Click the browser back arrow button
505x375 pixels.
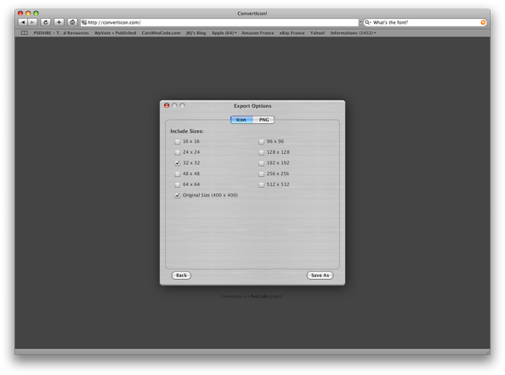click(x=23, y=22)
